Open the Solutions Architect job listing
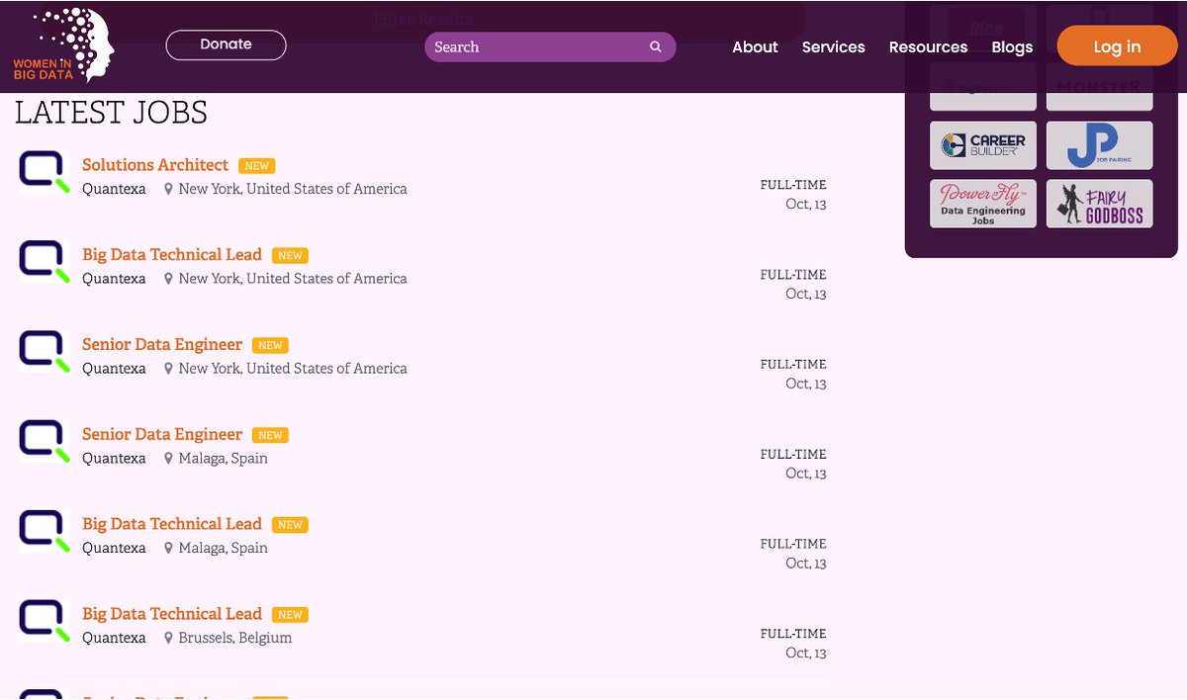Viewport: 1187px width, 700px height. (155, 165)
